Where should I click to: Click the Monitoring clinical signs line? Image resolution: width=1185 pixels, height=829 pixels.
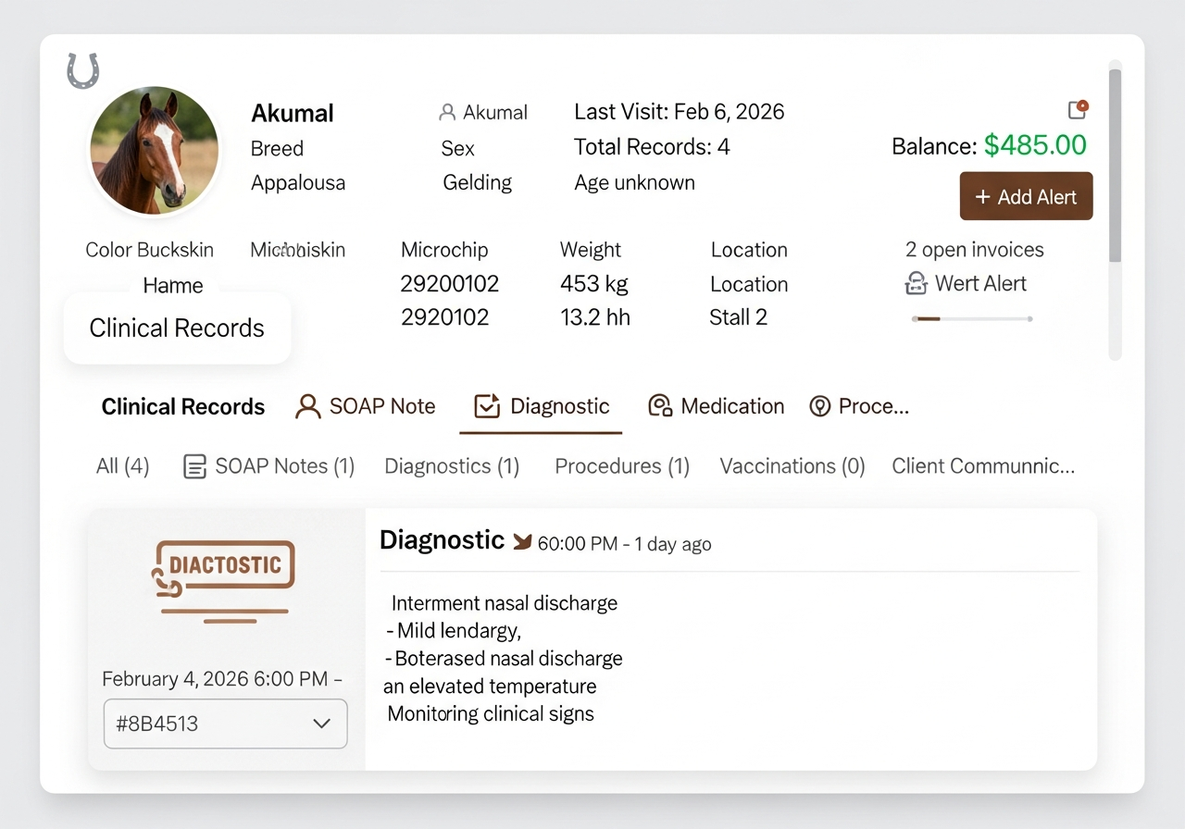pyautogui.click(x=491, y=714)
